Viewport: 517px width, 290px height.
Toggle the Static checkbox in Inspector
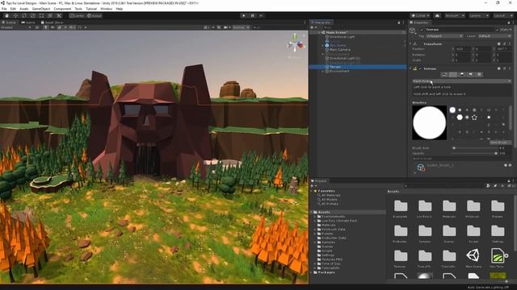tap(498, 30)
